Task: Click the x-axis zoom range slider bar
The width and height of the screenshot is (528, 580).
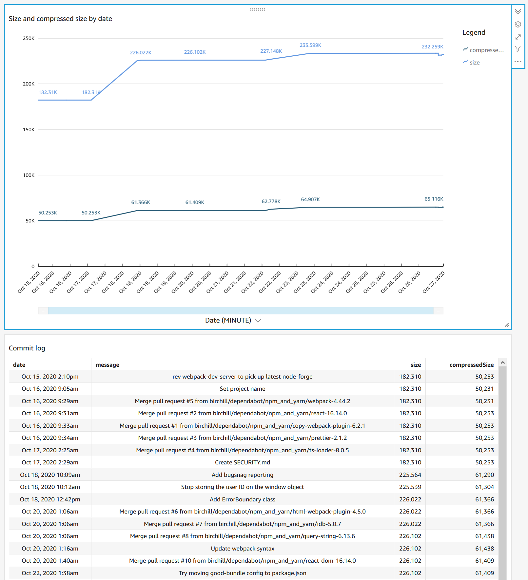Action: [x=241, y=311]
